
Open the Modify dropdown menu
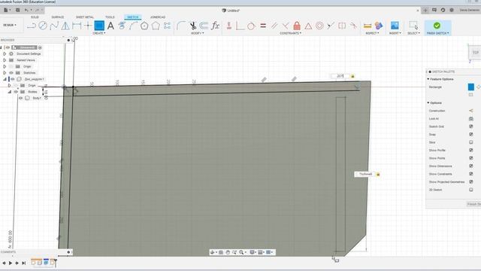pos(197,33)
